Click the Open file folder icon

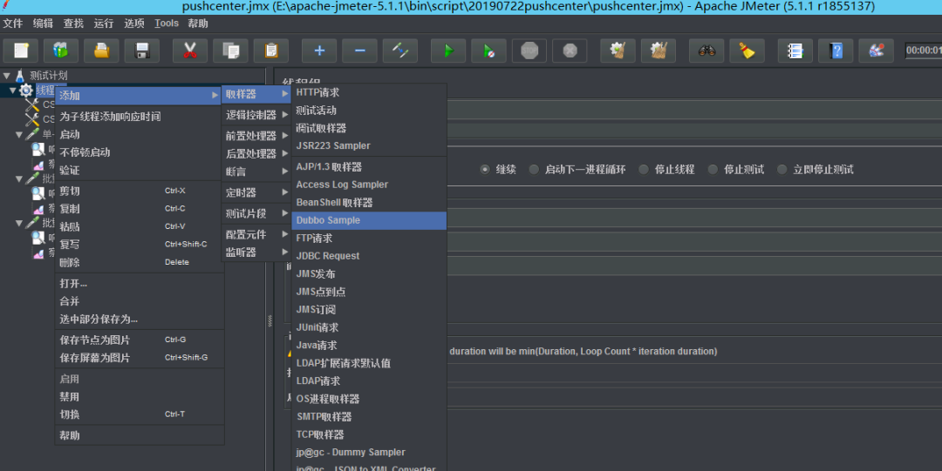point(101,50)
